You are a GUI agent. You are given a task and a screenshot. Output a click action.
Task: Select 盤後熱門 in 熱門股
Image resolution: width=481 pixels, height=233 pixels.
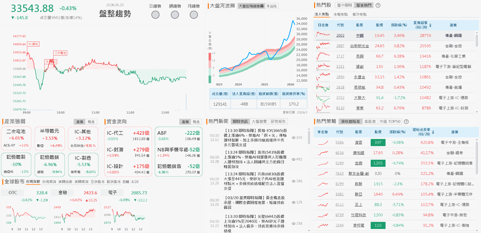click(364, 5)
